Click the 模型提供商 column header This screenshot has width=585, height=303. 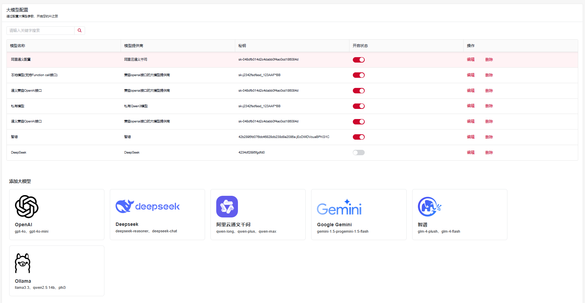(134, 46)
